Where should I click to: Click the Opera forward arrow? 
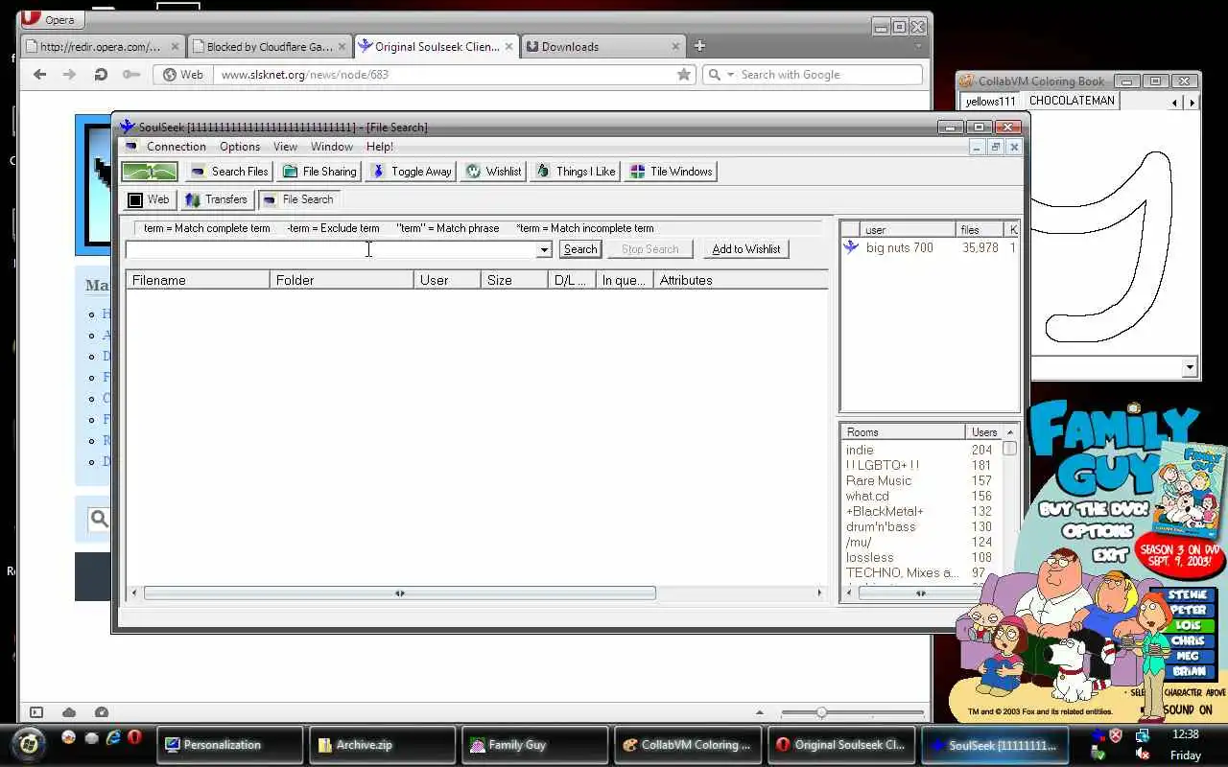coord(69,74)
